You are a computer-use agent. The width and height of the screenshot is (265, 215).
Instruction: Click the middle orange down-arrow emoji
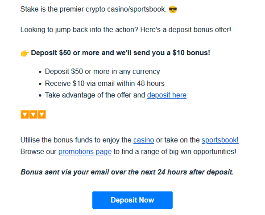(33, 114)
